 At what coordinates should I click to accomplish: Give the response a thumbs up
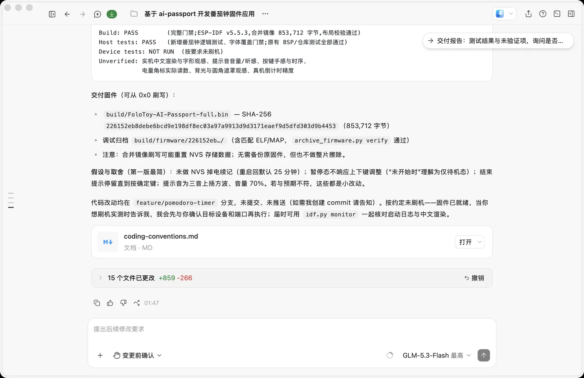point(110,303)
